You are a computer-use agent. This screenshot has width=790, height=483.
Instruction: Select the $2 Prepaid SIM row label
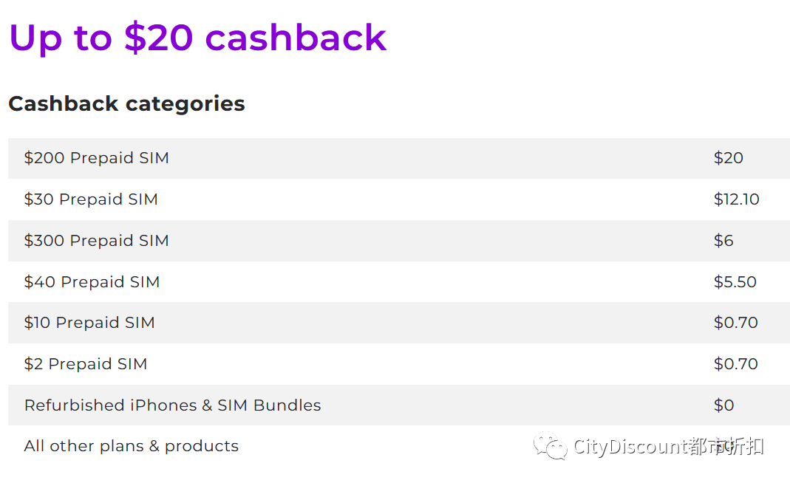[86, 364]
